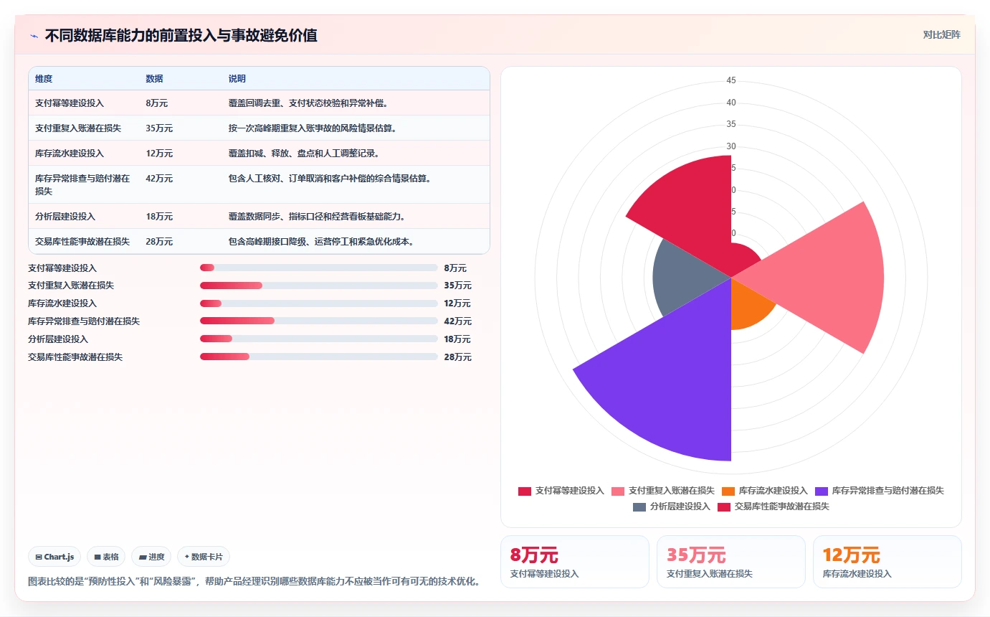
Task: Click the 支付幂等建设投入 progress bar
Action: [x=319, y=268]
